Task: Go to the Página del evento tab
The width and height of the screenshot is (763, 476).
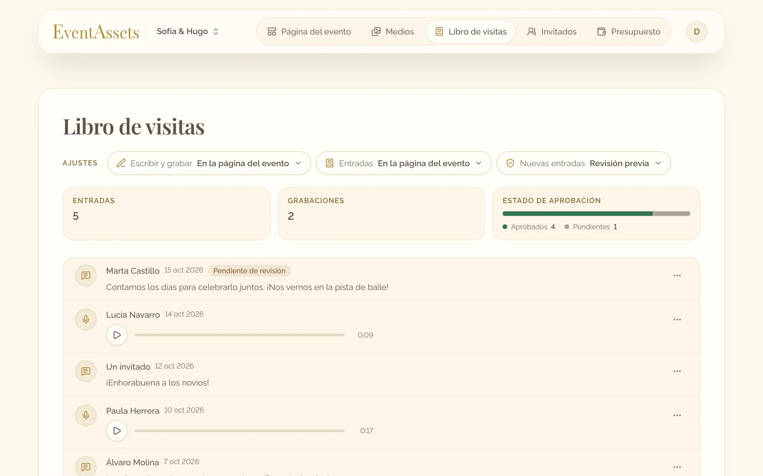Action: [309, 32]
